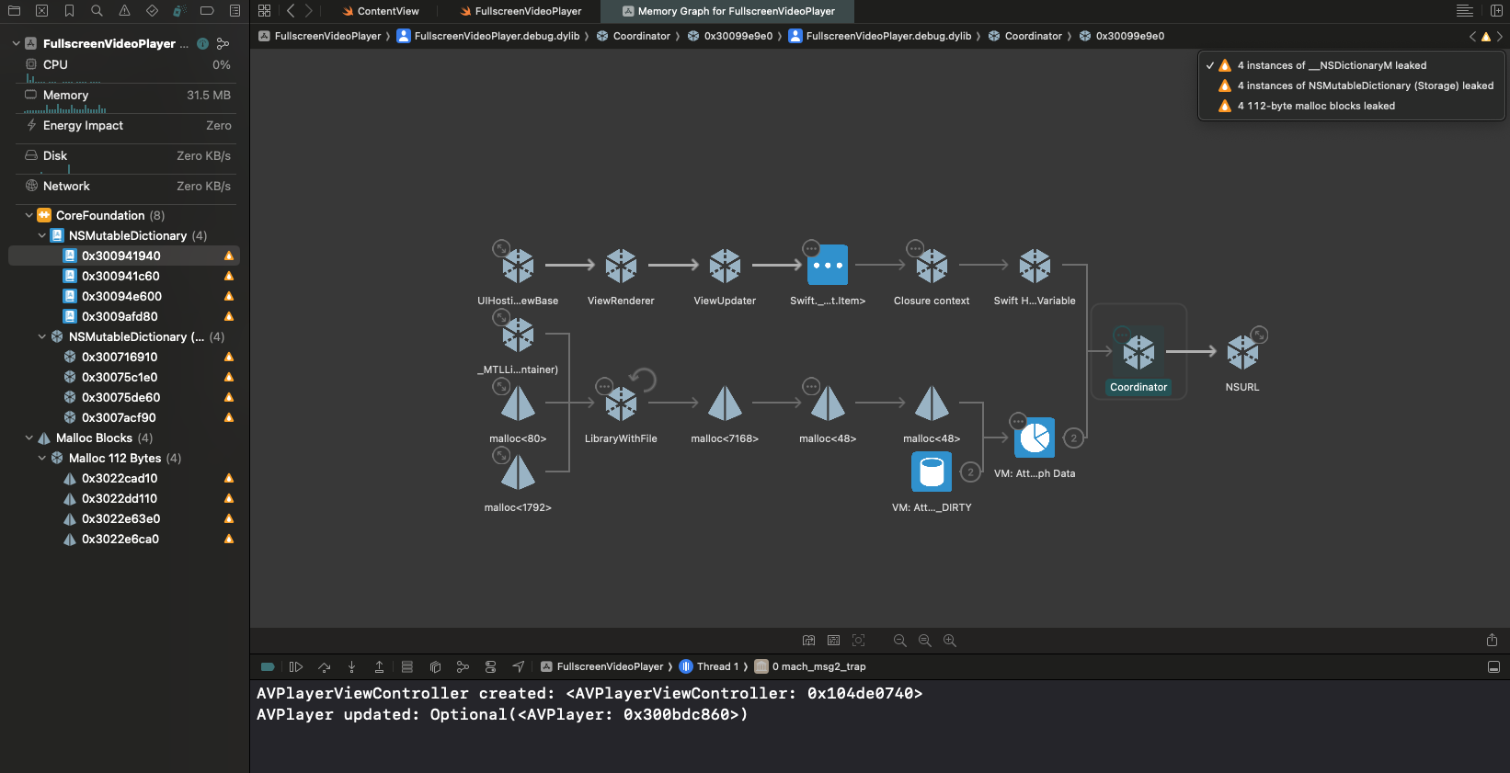The image size is (1510, 773).
Task: Zoom in on the memory graph
Action: tap(950, 641)
